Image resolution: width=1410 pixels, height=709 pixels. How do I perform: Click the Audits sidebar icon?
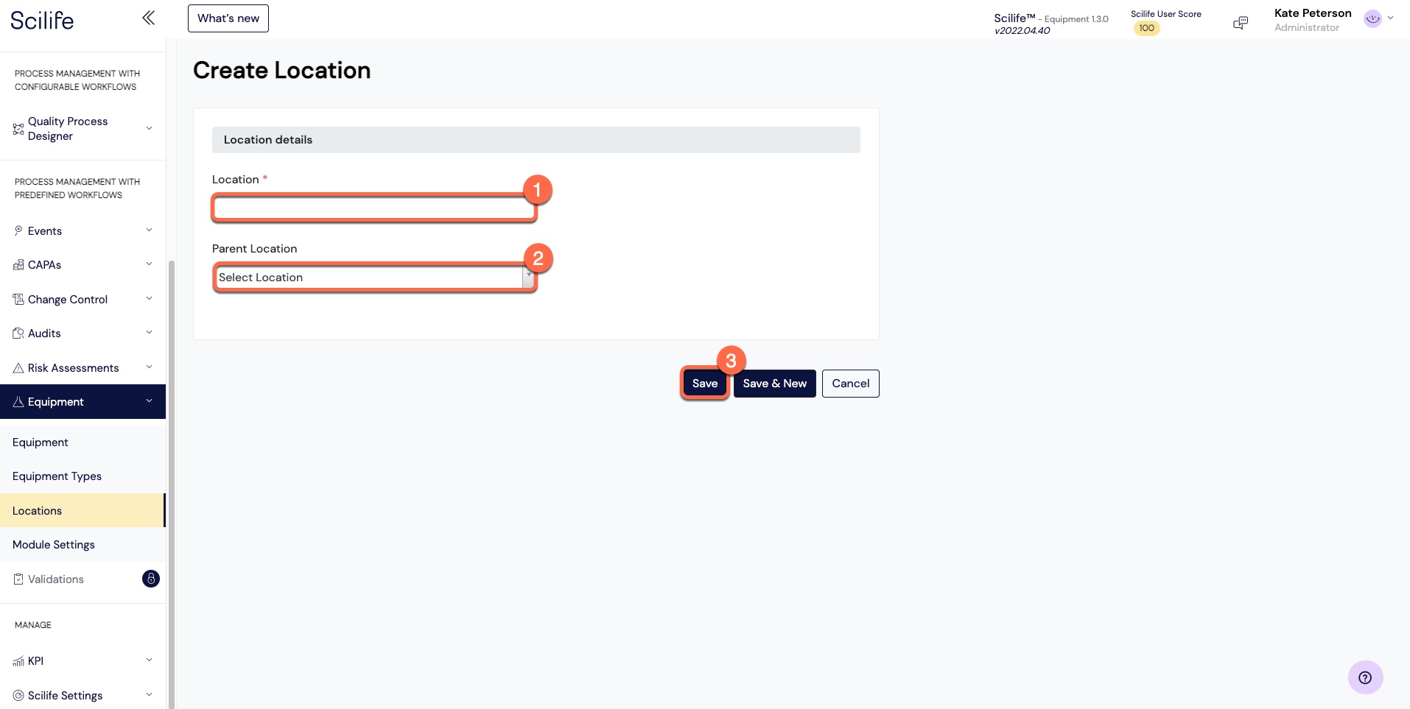(x=18, y=334)
